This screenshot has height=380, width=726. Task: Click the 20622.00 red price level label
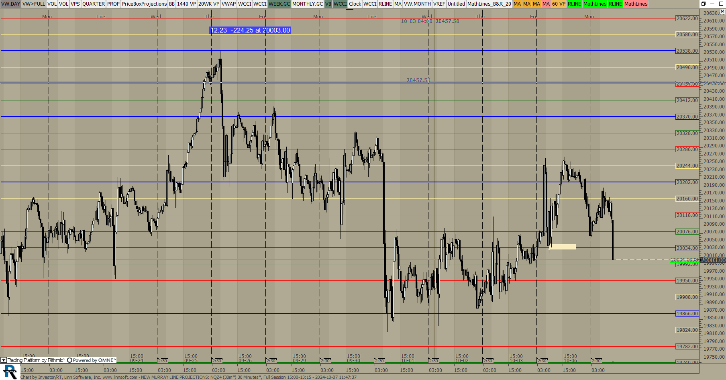click(x=687, y=18)
